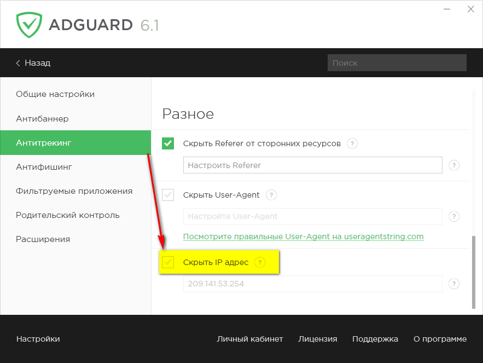This screenshot has height=363, width=483.
Task: Enable the Скрыть IP адрес checkbox
Action: [168, 262]
